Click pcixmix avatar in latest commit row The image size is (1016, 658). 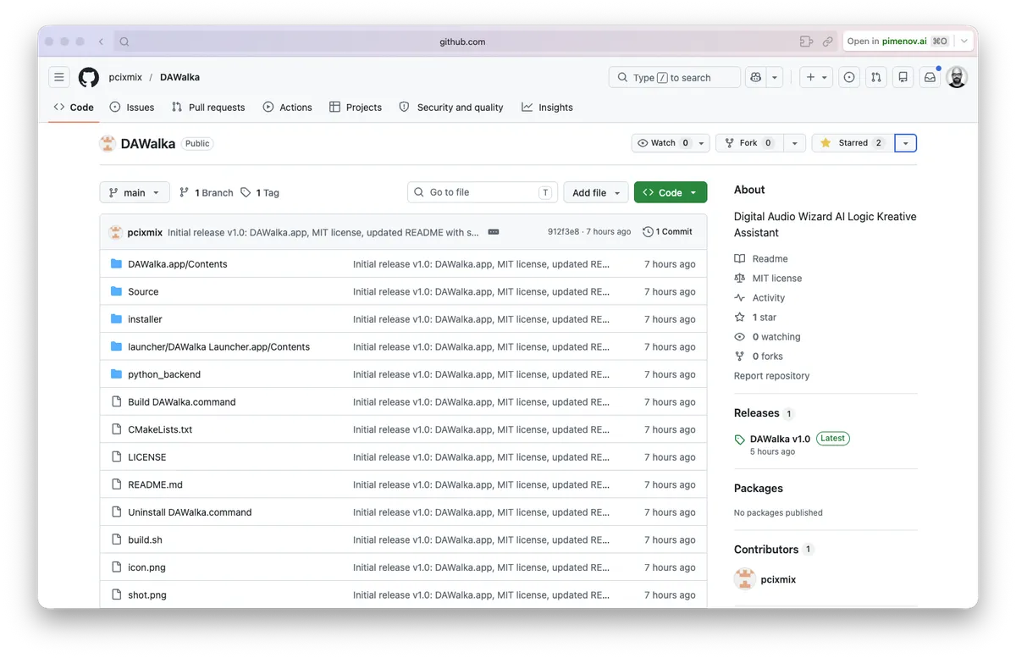click(116, 232)
